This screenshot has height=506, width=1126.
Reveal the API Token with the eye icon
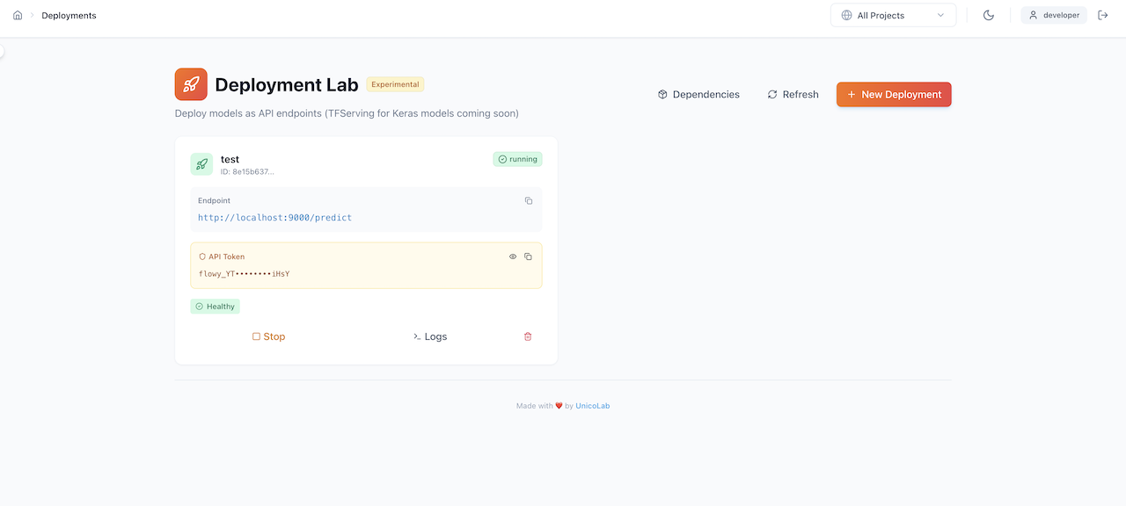pyautogui.click(x=512, y=256)
